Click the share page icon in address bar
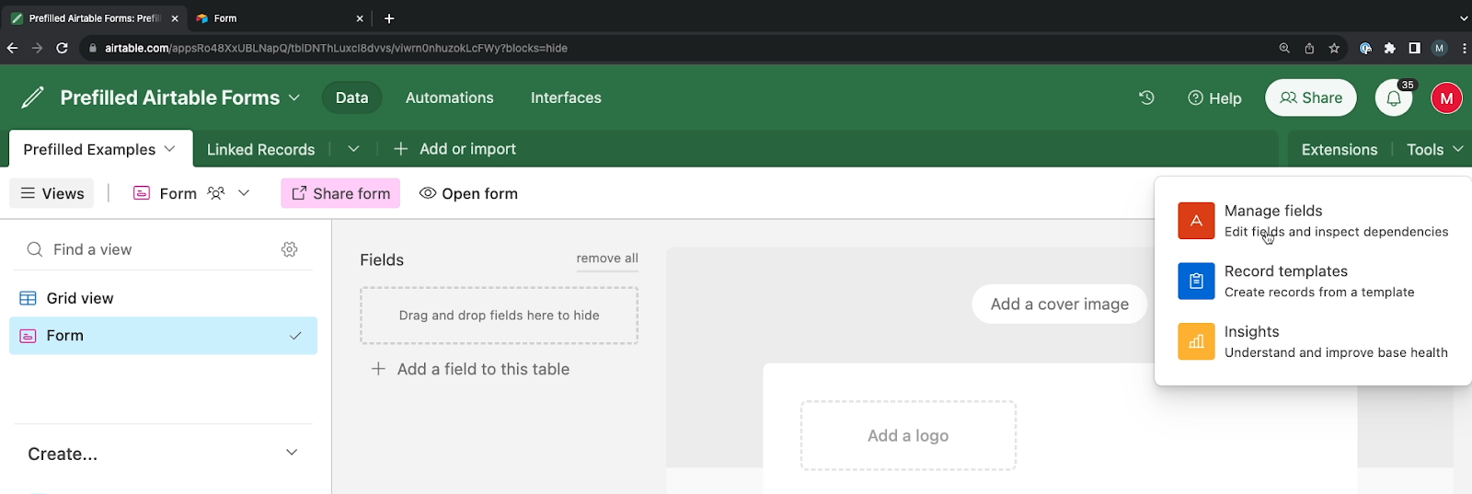1472x494 pixels. pyautogui.click(x=1309, y=48)
